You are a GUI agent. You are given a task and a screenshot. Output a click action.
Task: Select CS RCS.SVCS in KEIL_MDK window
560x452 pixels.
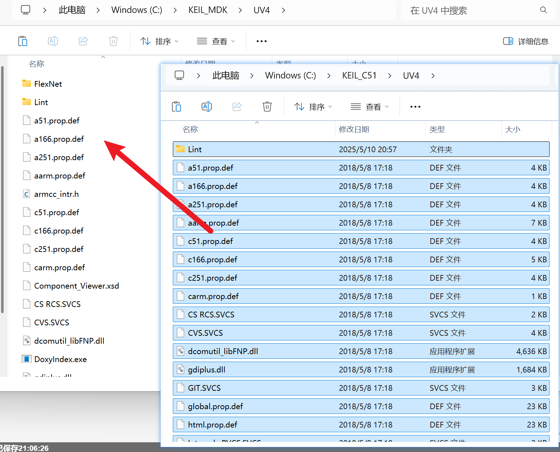tap(58, 304)
